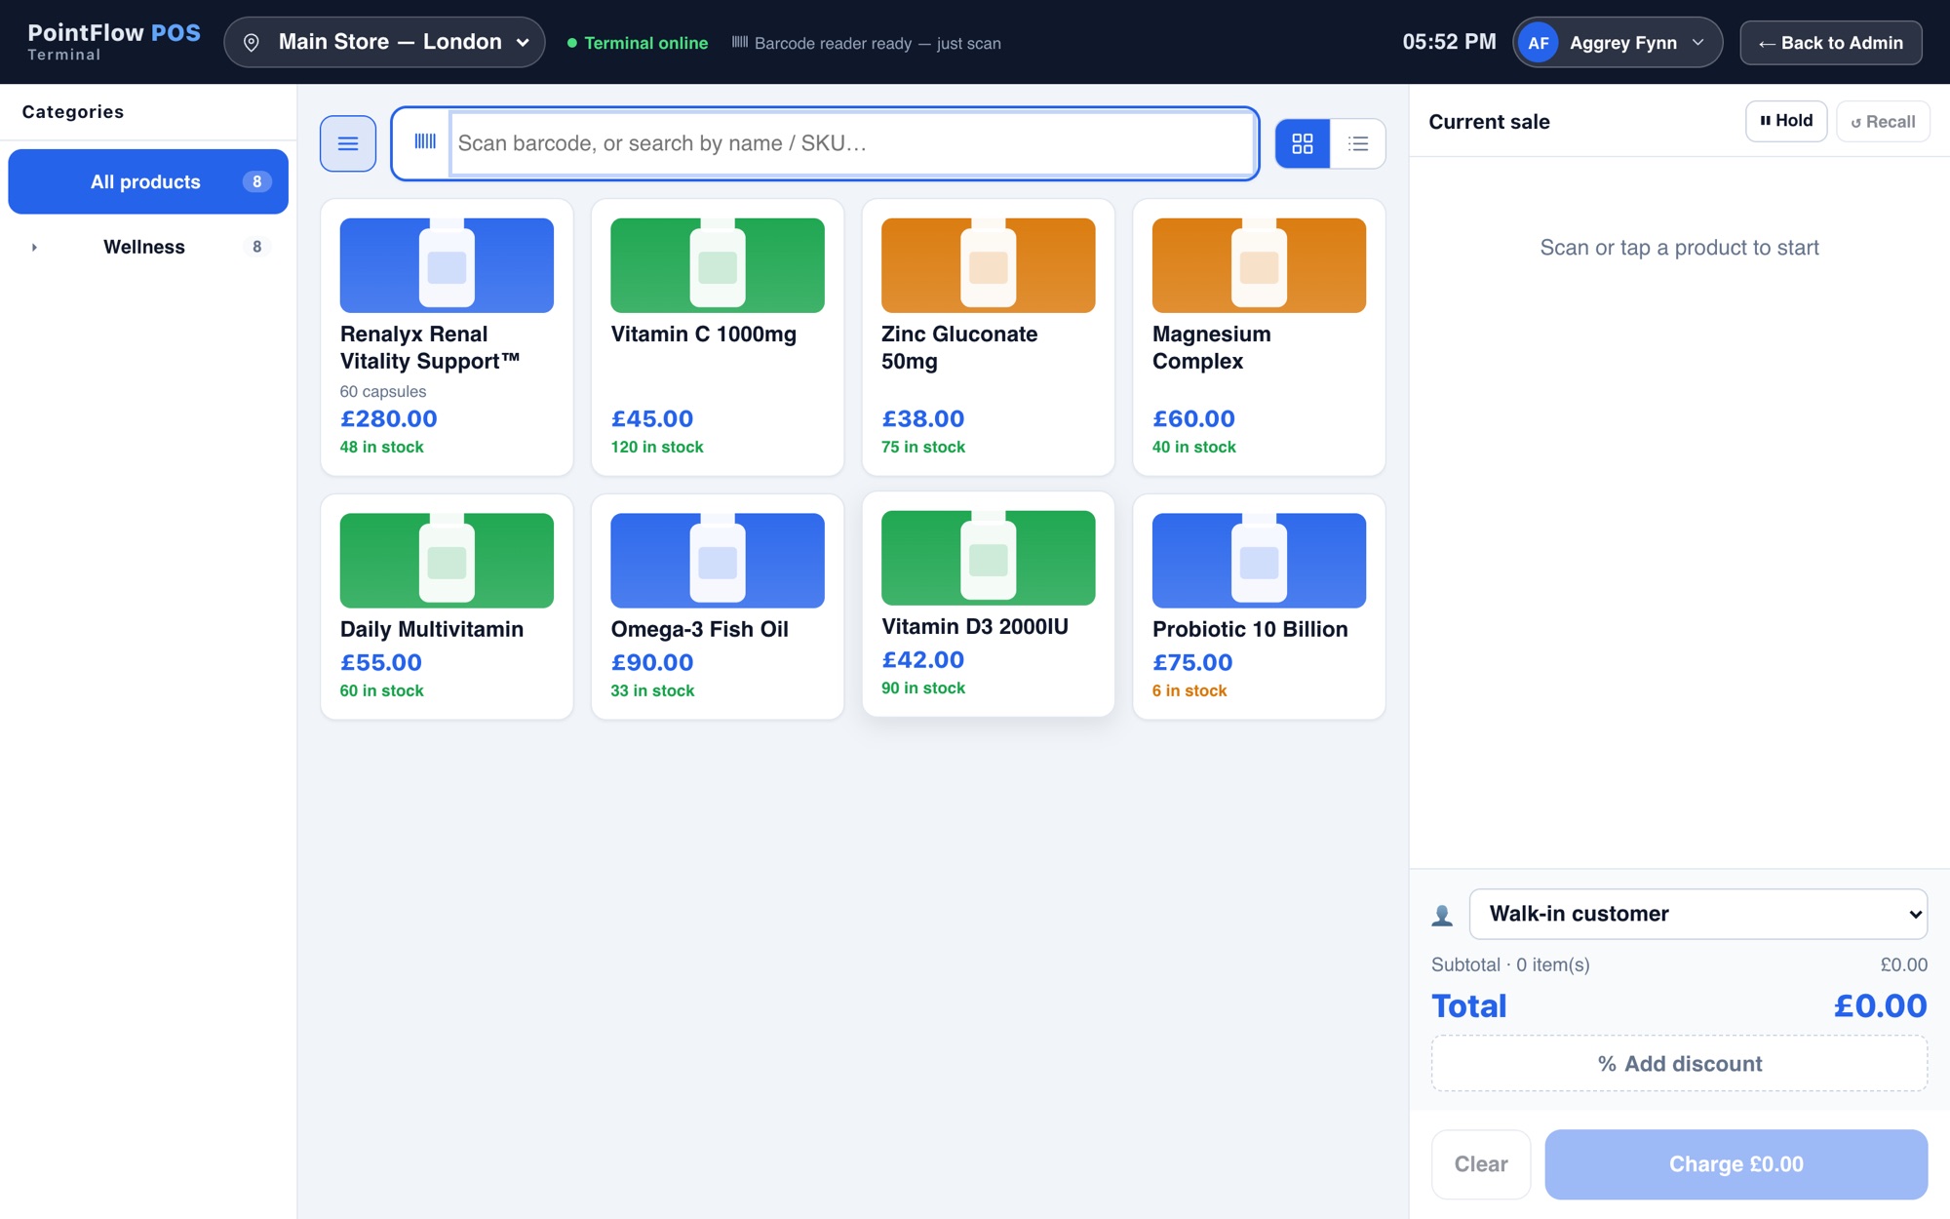Click the location pin icon in store selector
The image size is (1950, 1219).
pyautogui.click(x=252, y=43)
